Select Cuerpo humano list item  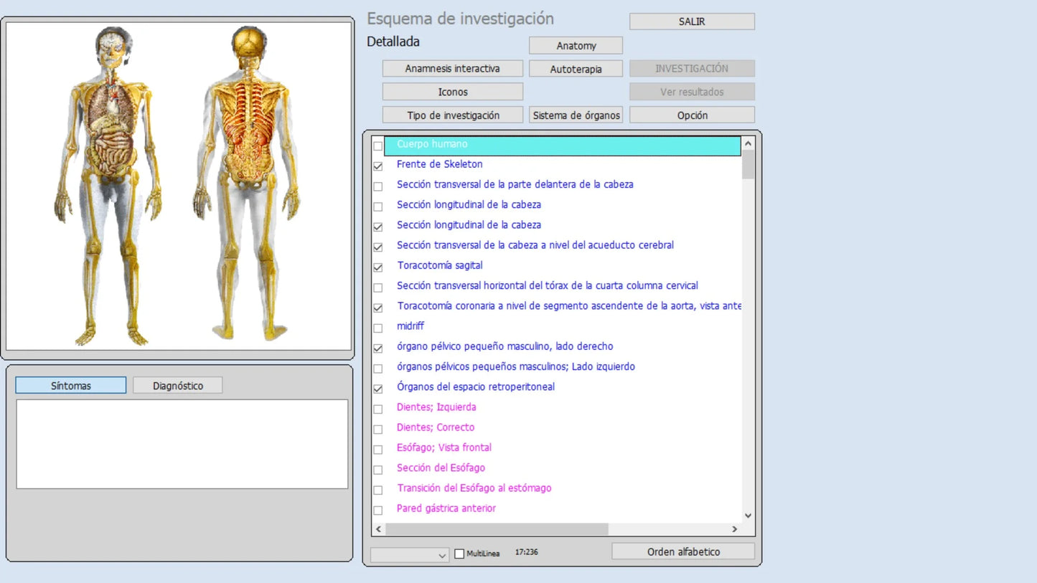click(432, 145)
